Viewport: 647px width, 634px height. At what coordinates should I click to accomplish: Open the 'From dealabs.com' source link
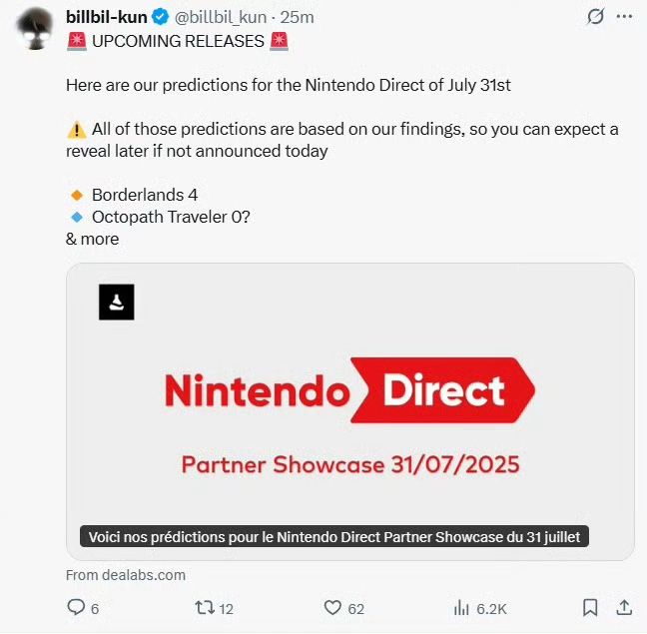(x=126, y=575)
